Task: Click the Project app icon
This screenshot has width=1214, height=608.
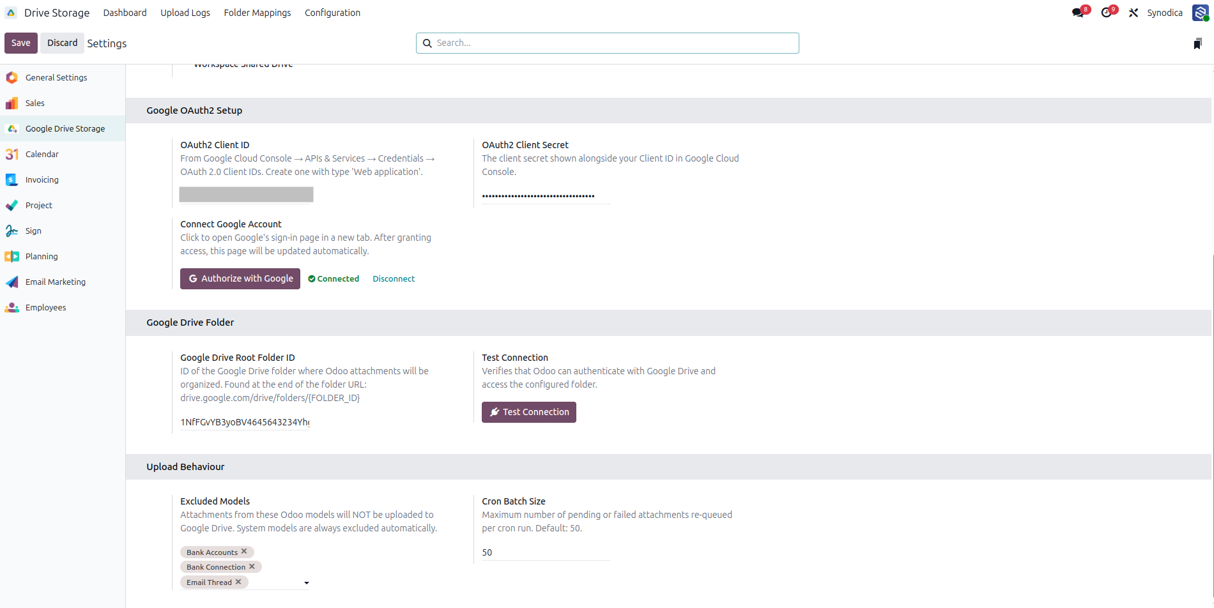Action: click(12, 205)
